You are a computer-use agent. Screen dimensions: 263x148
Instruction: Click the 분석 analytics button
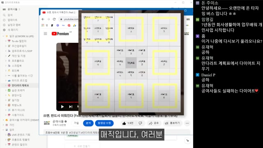(x=88, y=123)
